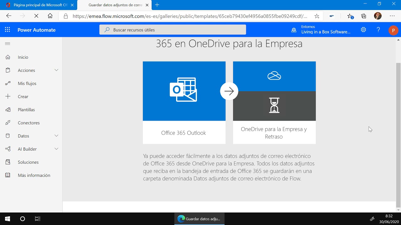Click the Conectores plug icon
The width and height of the screenshot is (401, 225).
coord(8,123)
